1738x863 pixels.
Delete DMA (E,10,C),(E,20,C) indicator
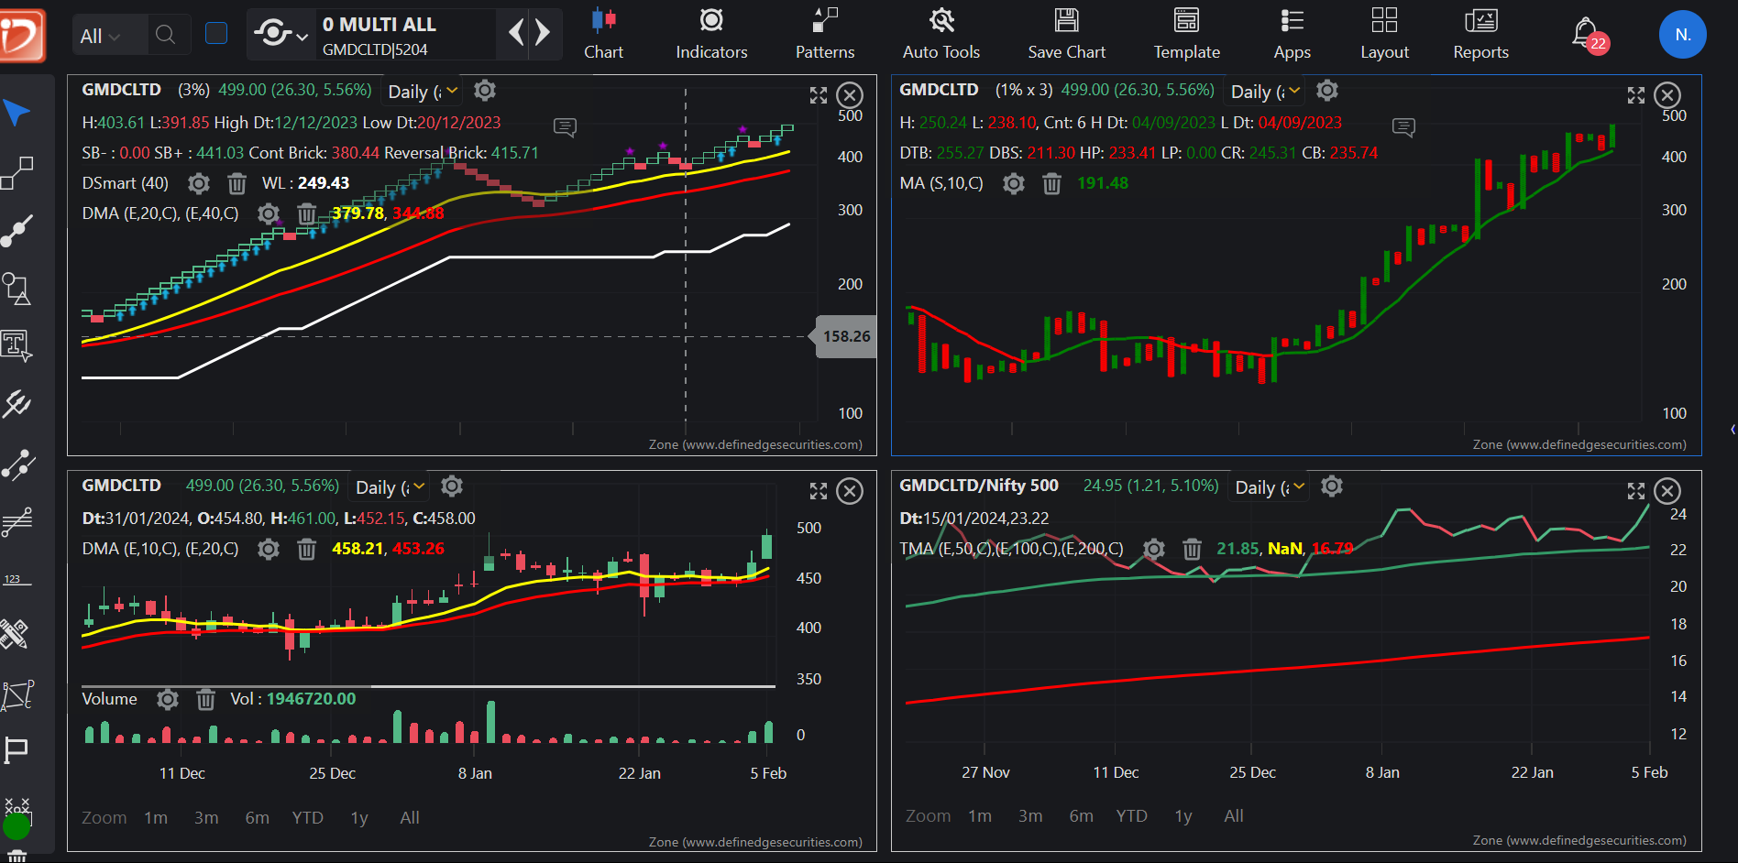(306, 550)
